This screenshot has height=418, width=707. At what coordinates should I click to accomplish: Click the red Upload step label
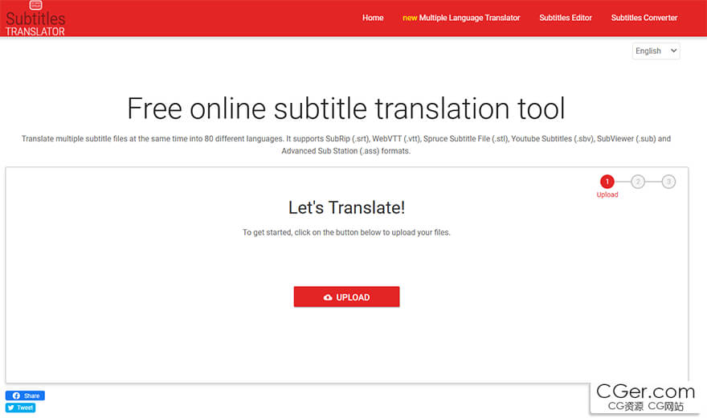607,195
